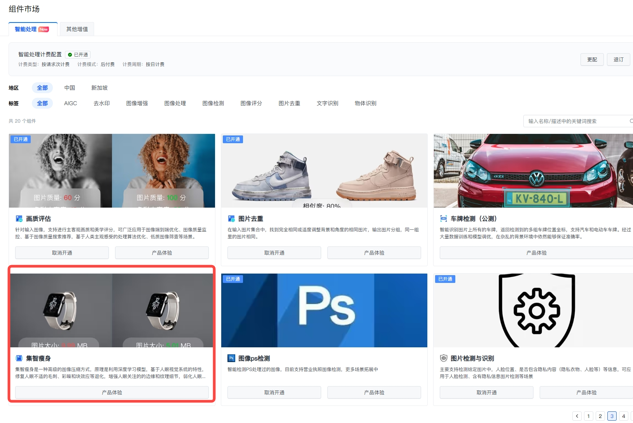Switch to the 其他增值 tab

click(x=77, y=29)
